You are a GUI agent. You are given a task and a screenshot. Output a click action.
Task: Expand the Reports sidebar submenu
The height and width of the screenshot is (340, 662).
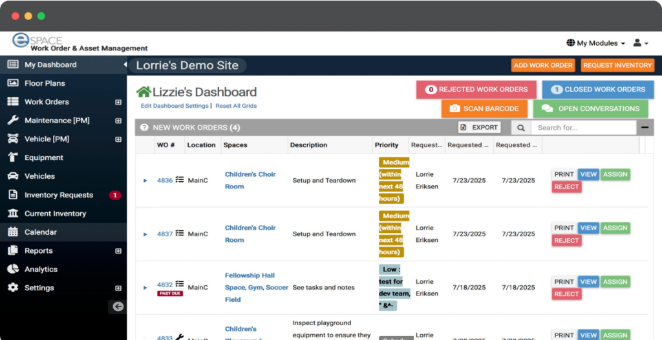pyautogui.click(x=118, y=251)
